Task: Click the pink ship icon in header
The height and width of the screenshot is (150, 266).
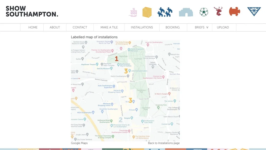Action: 133,13
